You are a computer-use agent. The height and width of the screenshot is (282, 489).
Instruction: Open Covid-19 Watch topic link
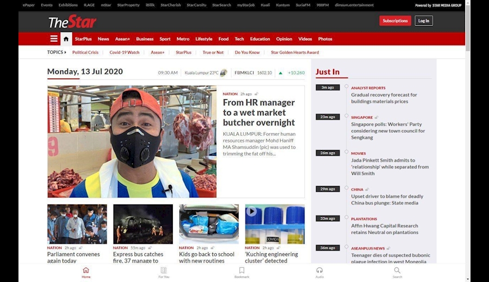[x=124, y=53]
